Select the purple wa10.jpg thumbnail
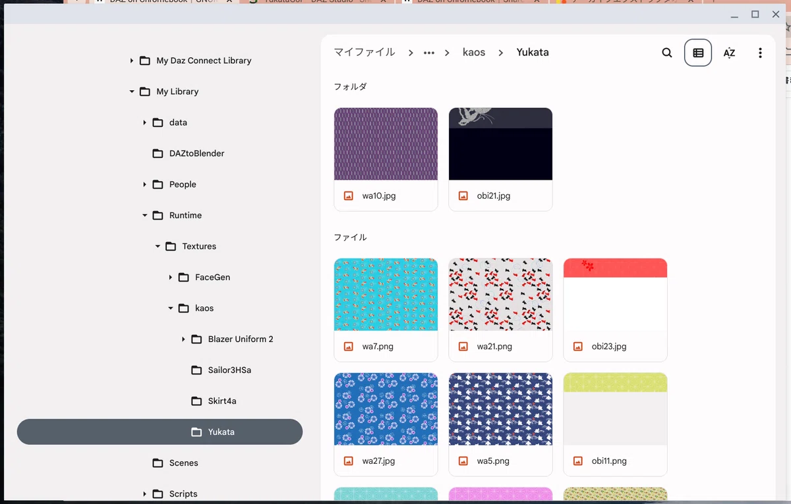 point(386,144)
